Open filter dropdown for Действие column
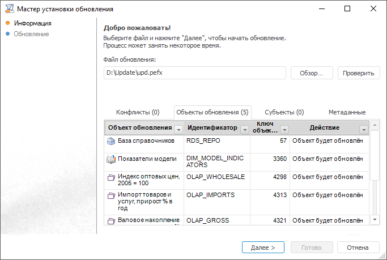 point(363,129)
